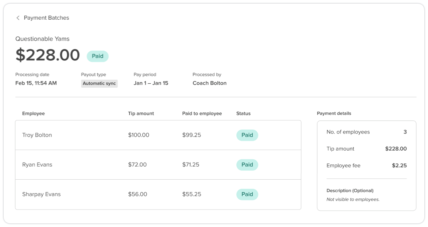Select Sharpay Evans' employee row
Image resolution: width=428 pixels, height=227 pixels.
[x=109, y=194]
